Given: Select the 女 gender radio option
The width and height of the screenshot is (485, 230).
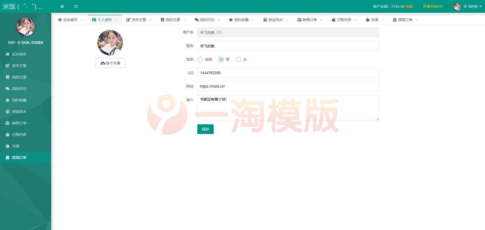Looking at the screenshot, I should (x=238, y=60).
